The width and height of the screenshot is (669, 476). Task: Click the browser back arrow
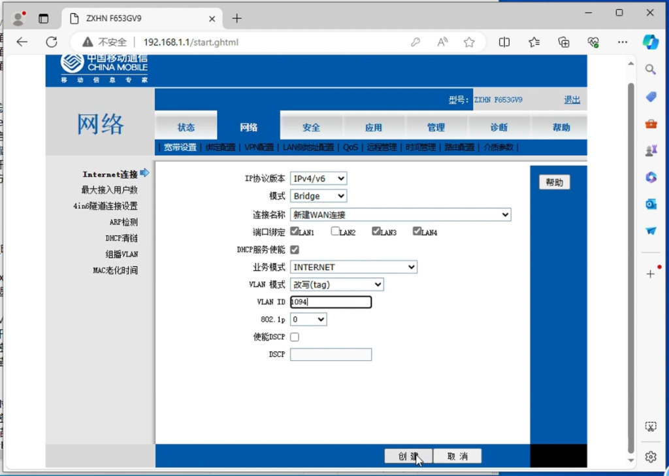22,42
